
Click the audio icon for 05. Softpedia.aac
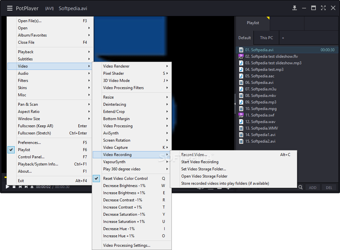[241, 76]
